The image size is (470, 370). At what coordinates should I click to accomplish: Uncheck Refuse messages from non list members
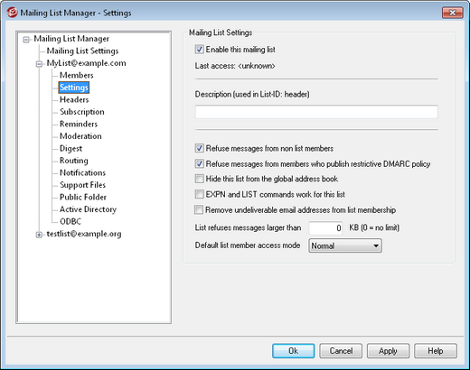tap(199, 148)
